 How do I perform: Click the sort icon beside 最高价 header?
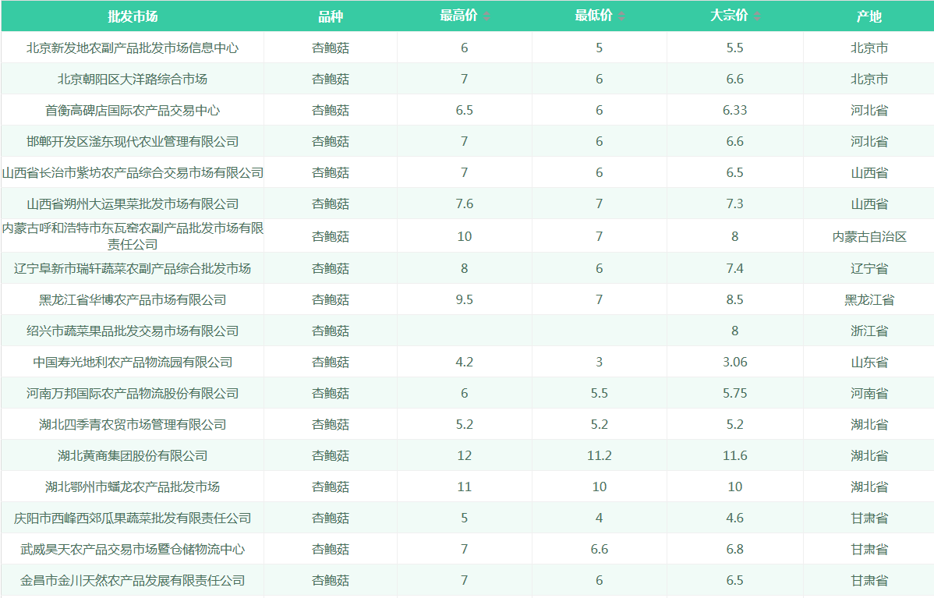point(486,16)
